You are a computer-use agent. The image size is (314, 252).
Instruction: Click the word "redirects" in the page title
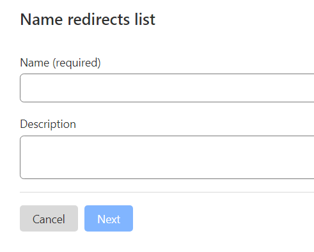98,19
